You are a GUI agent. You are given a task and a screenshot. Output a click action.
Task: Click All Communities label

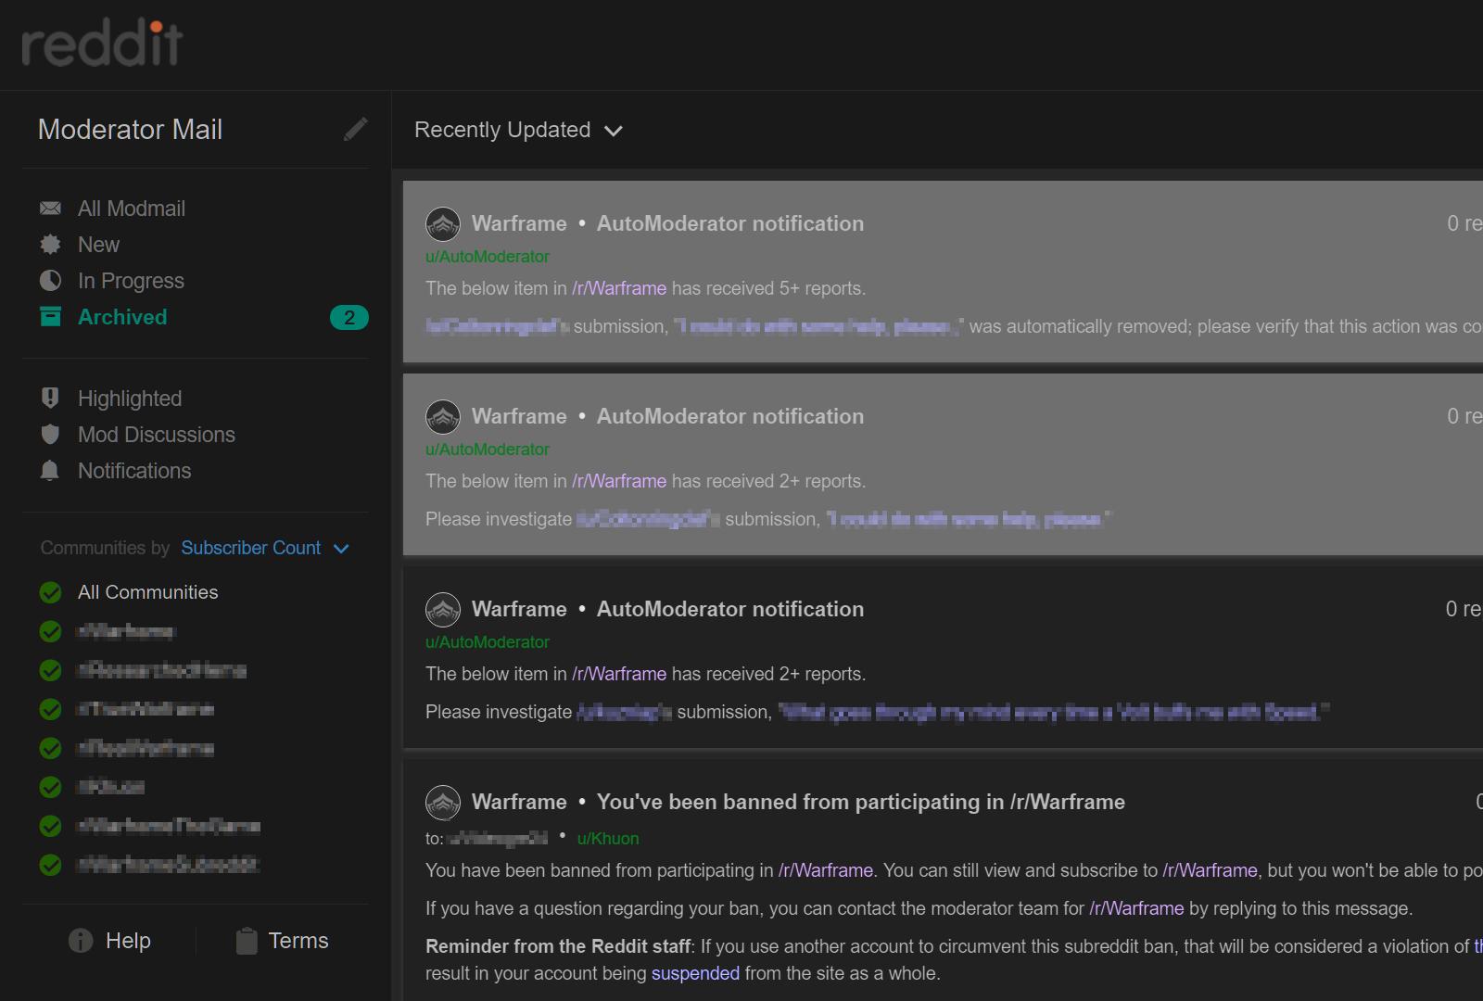point(148,592)
